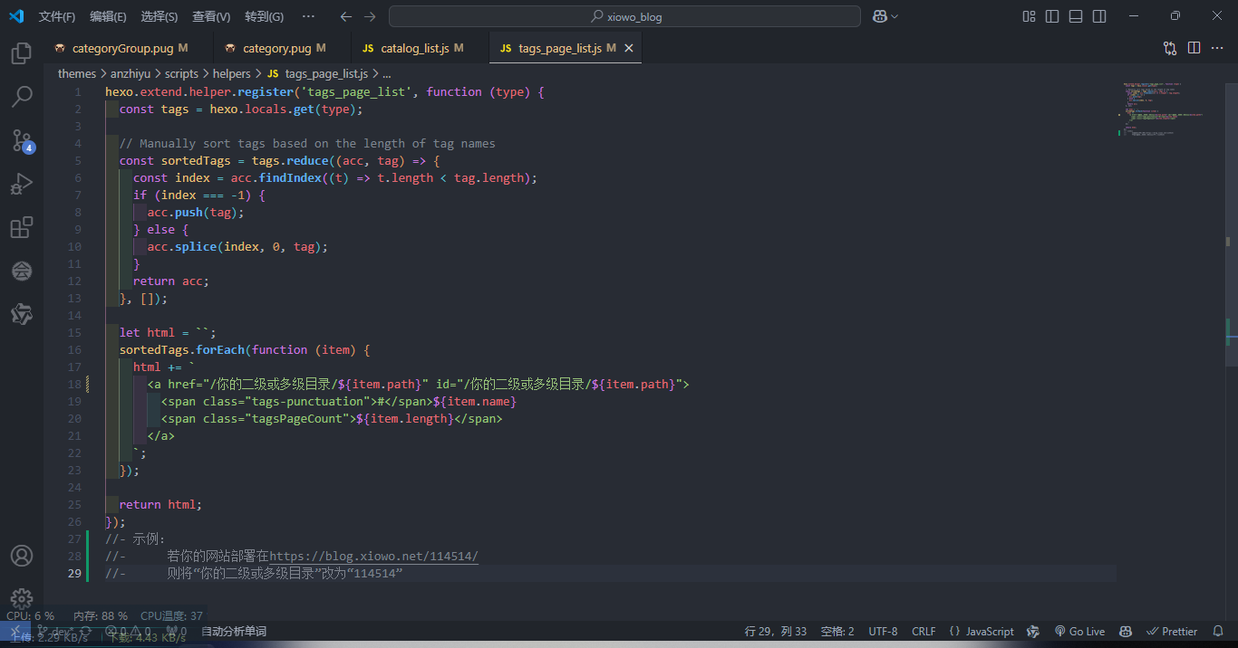The height and width of the screenshot is (648, 1238).
Task: Click Copilot status icon in status bar
Action: coord(1125,632)
